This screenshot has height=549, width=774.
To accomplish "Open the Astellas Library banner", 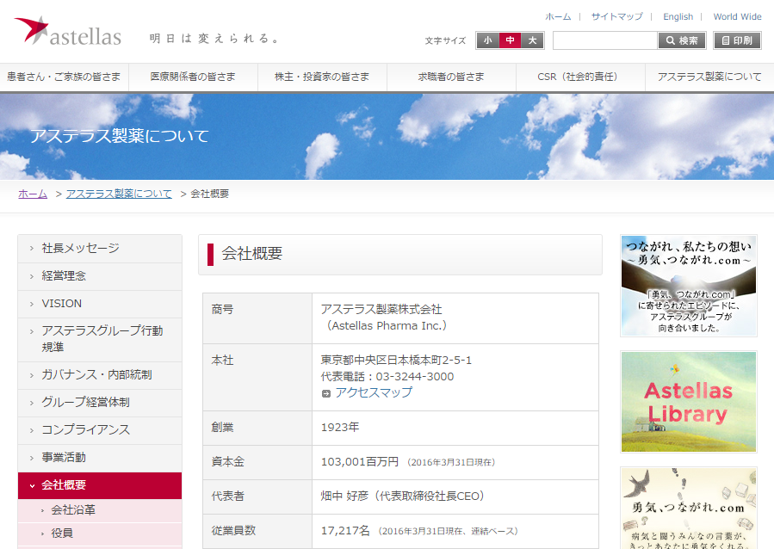I will tap(689, 402).
